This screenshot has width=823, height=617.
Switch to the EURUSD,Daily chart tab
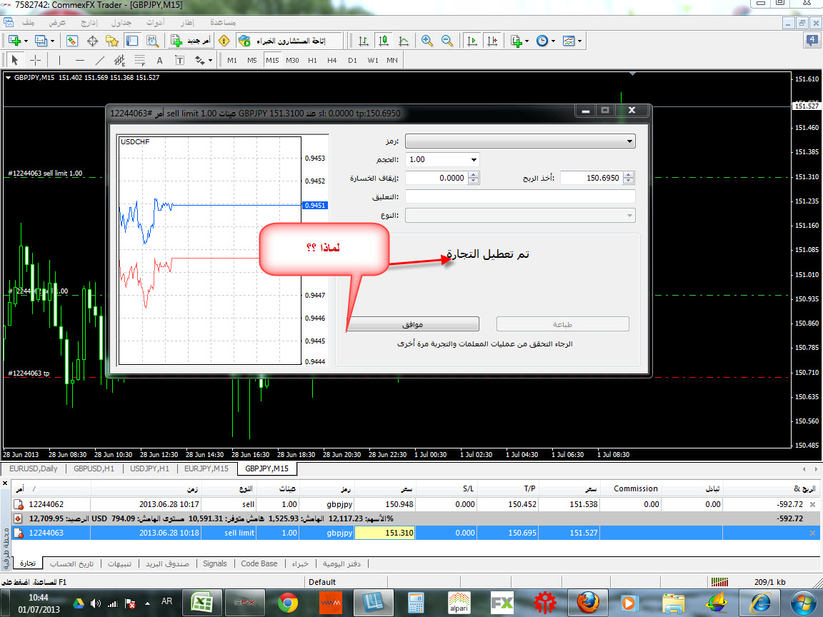(x=33, y=468)
